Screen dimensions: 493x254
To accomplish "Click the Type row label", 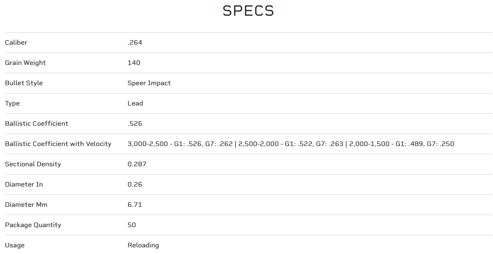I will (12, 103).
